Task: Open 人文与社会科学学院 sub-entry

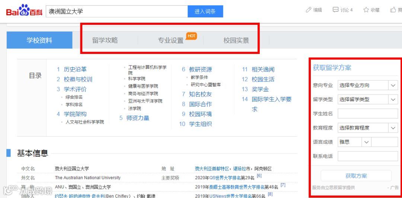Action: (x=85, y=122)
